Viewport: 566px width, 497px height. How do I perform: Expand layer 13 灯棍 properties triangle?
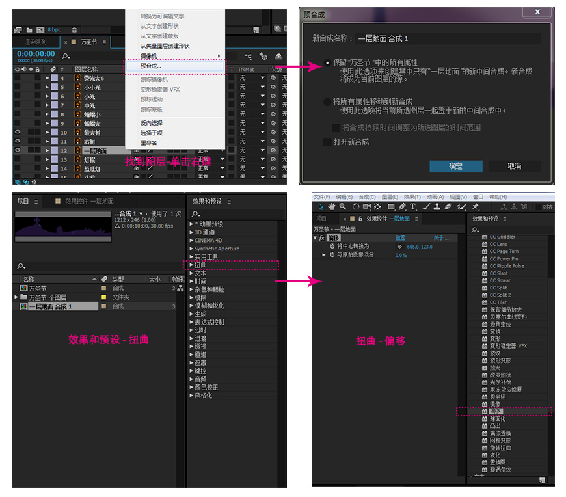pos(47,159)
